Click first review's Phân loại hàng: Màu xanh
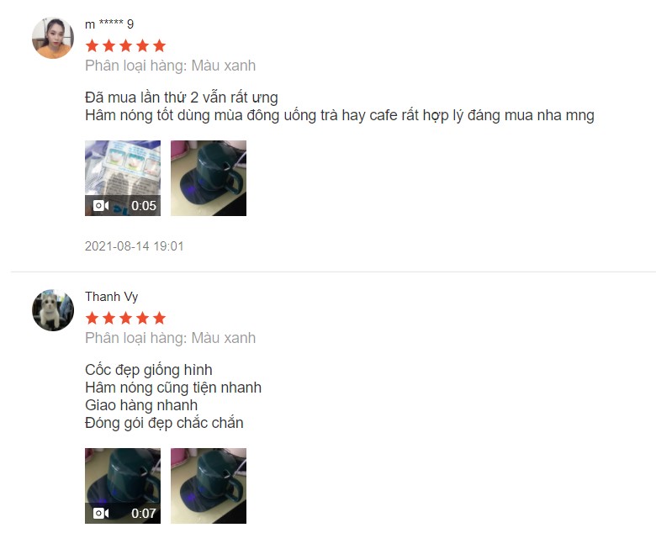The height and width of the screenshot is (533, 656). tap(170, 66)
